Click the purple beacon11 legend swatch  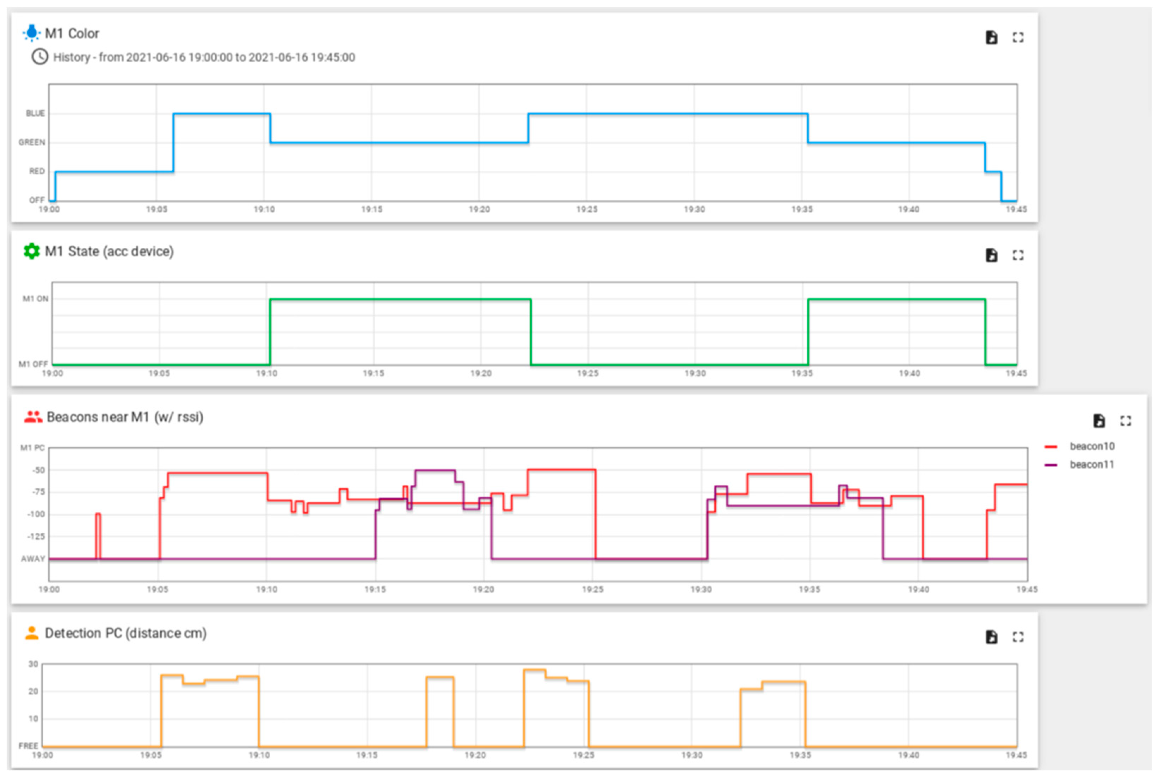[x=1051, y=465]
